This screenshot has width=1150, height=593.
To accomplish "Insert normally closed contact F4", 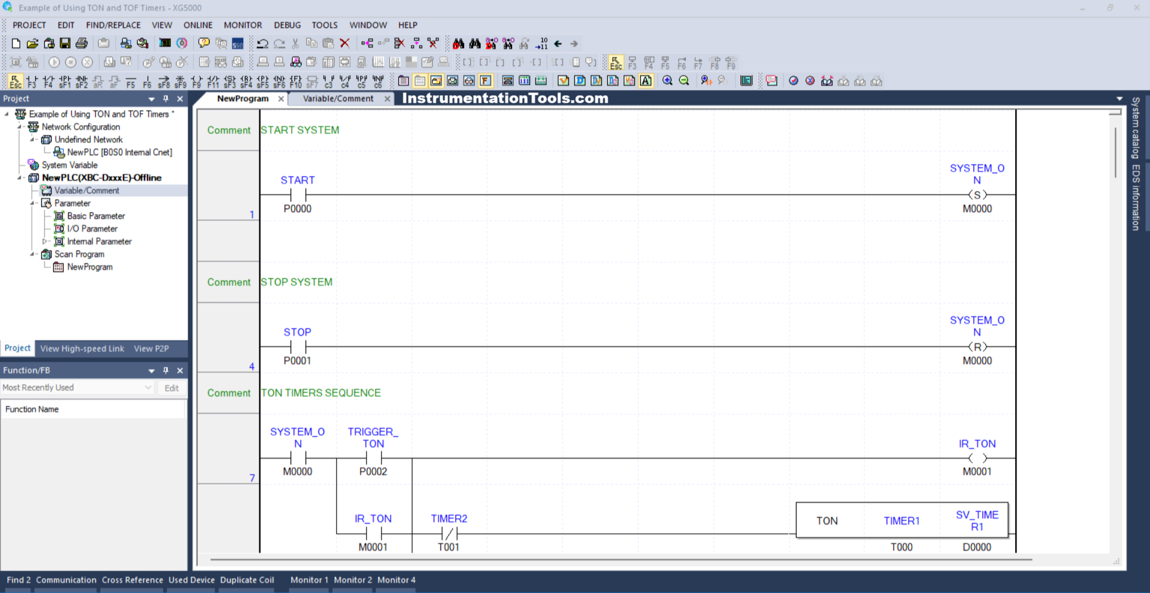I will click(49, 81).
